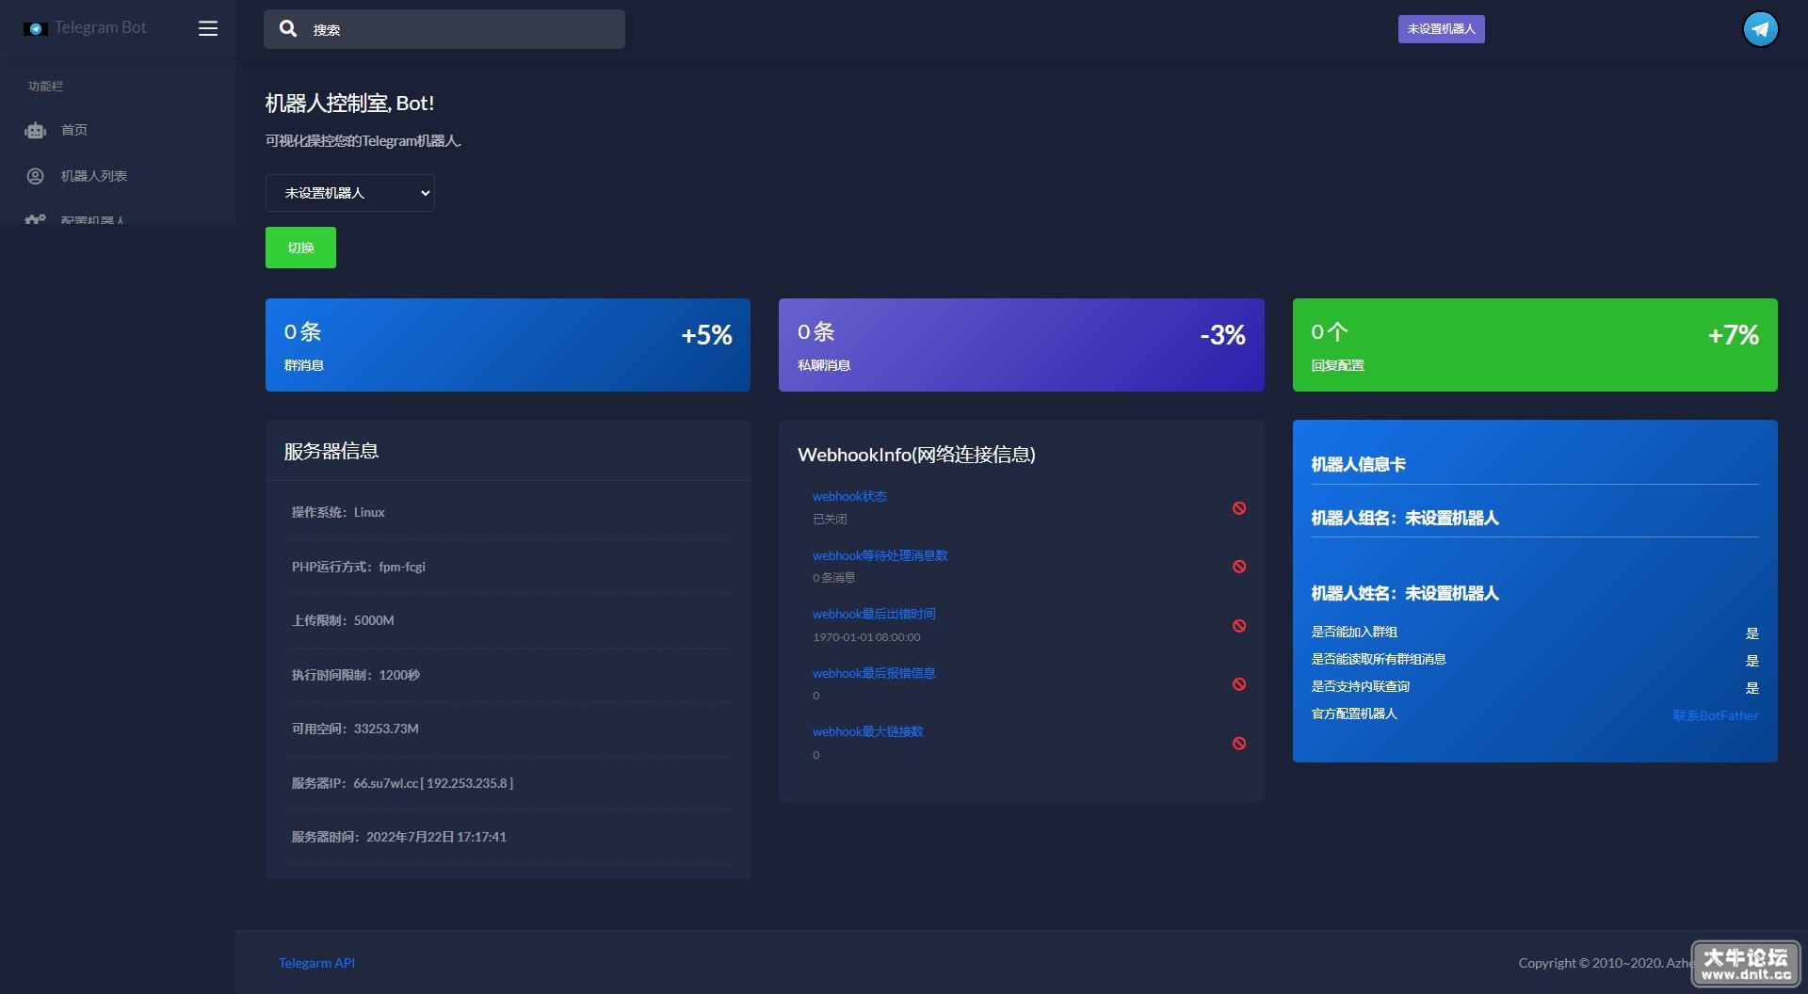Open the Telegram avatar icon at top right
The height and width of the screenshot is (994, 1808).
(1760, 29)
